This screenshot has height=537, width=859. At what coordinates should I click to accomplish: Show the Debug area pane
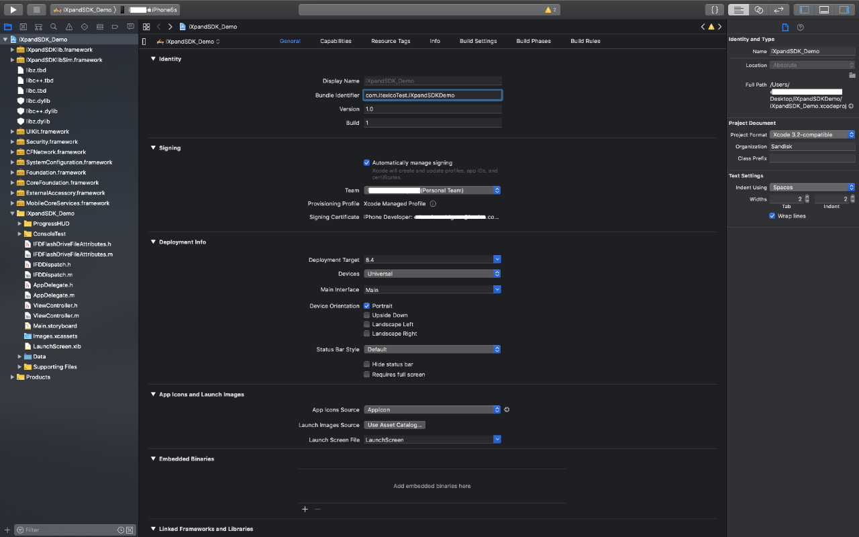tap(824, 10)
